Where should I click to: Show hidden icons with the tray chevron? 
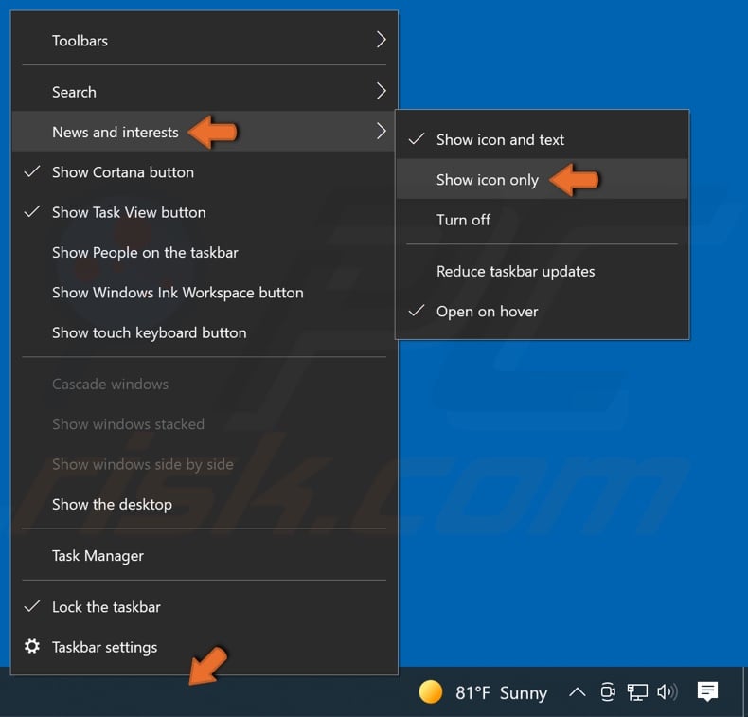(578, 691)
